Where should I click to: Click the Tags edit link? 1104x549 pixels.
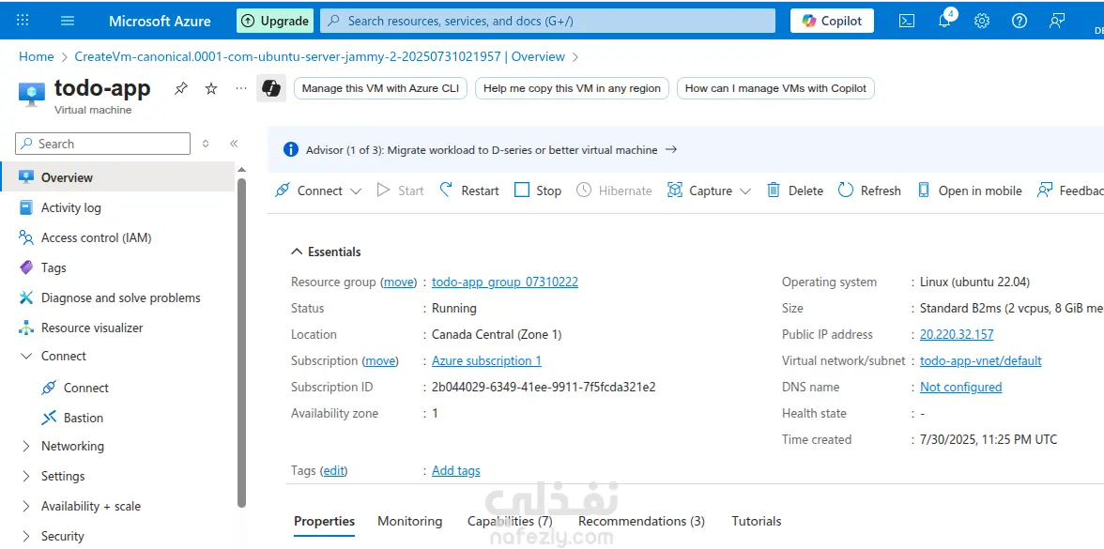click(334, 471)
